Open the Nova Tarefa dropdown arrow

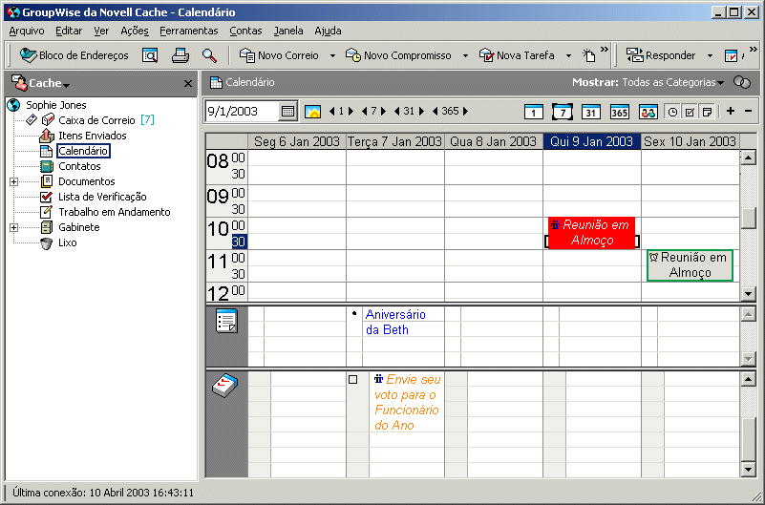pos(568,56)
